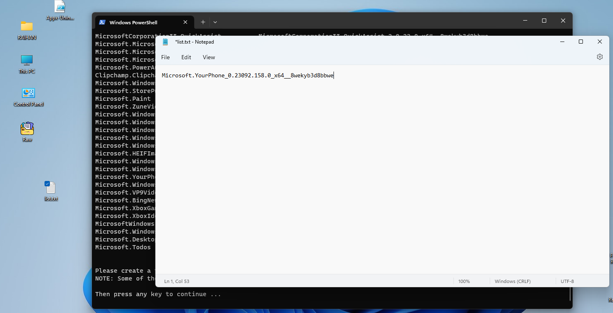Select the This PC desktop icon
The height and width of the screenshot is (313, 613).
(27, 64)
